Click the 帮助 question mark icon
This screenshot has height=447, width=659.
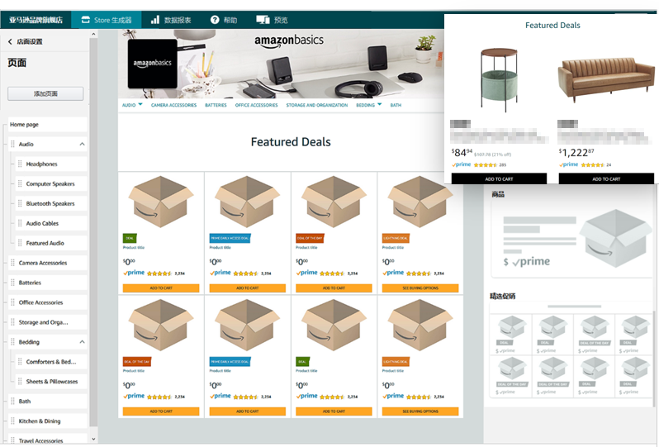click(215, 20)
